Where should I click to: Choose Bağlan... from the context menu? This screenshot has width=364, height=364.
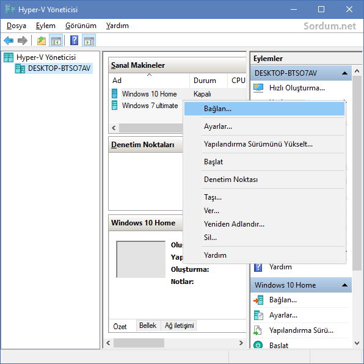coord(264,109)
